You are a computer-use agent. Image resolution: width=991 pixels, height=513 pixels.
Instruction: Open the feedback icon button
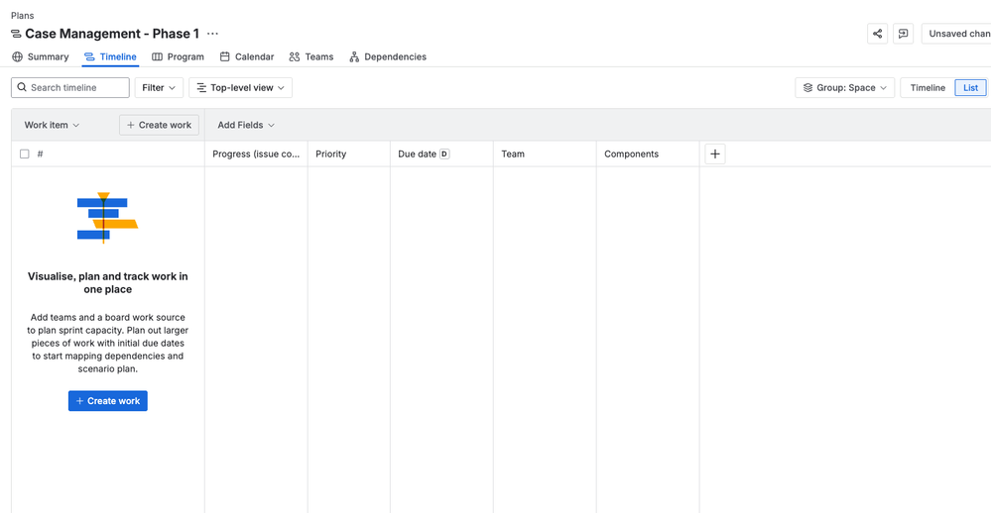(x=903, y=34)
